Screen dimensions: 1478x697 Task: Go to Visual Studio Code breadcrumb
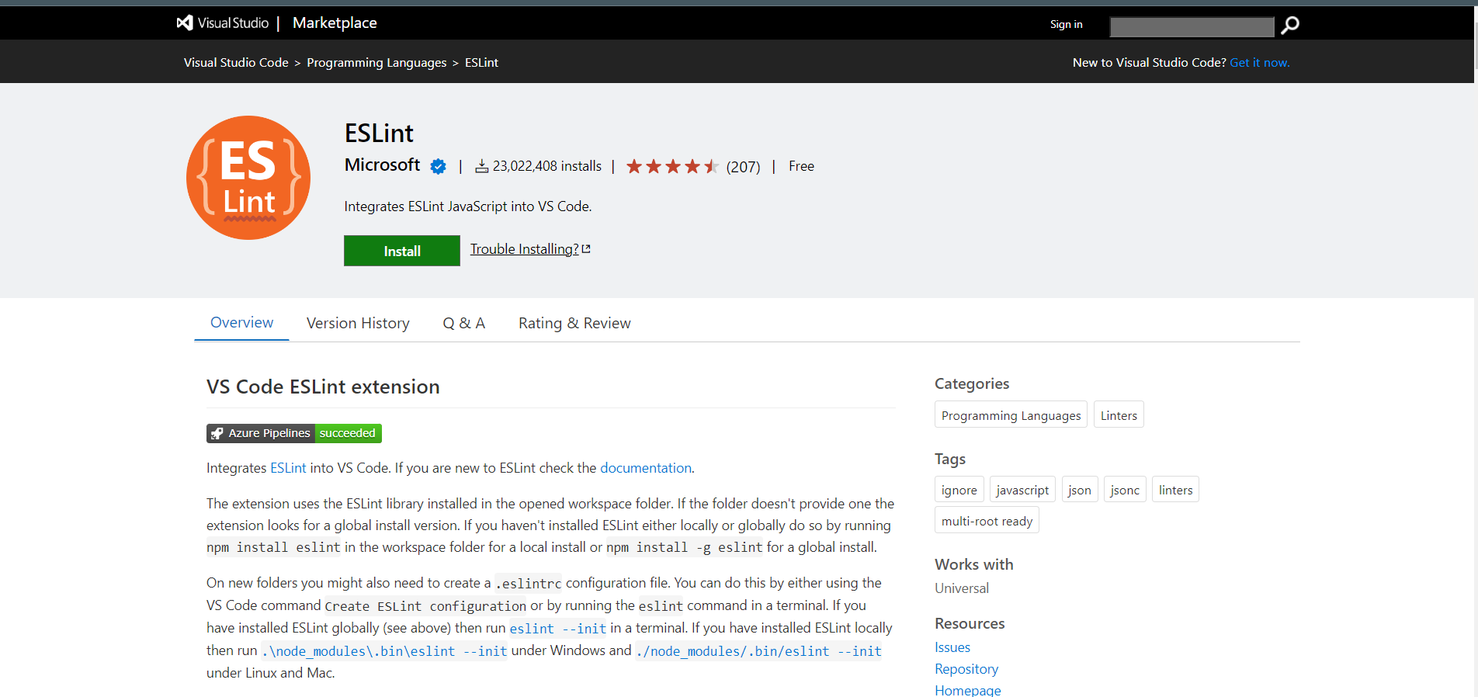tap(236, 63)
